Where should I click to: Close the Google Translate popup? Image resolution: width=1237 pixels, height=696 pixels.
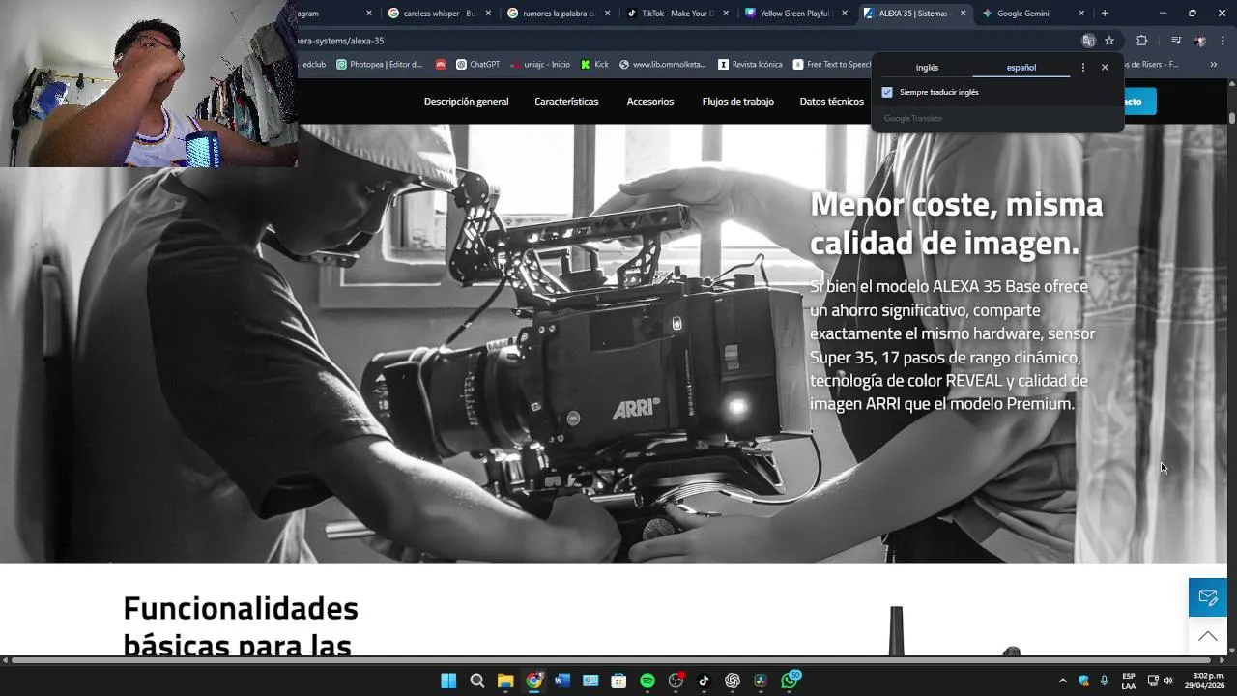1105,68
